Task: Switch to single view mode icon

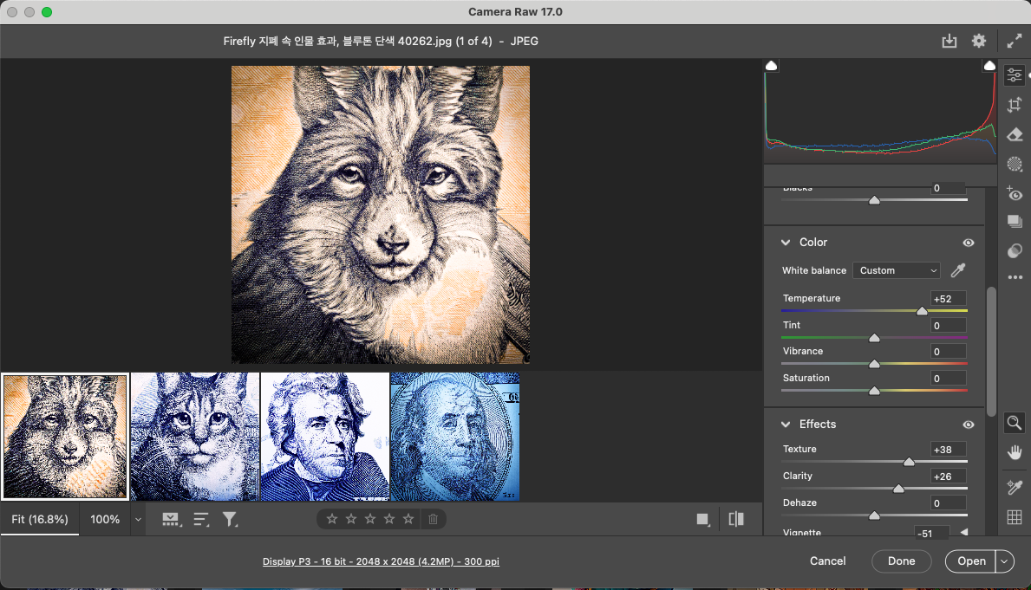Action: click(703, 520)
